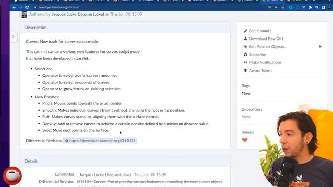Bookmark this page with the star icon

point(283,7)
